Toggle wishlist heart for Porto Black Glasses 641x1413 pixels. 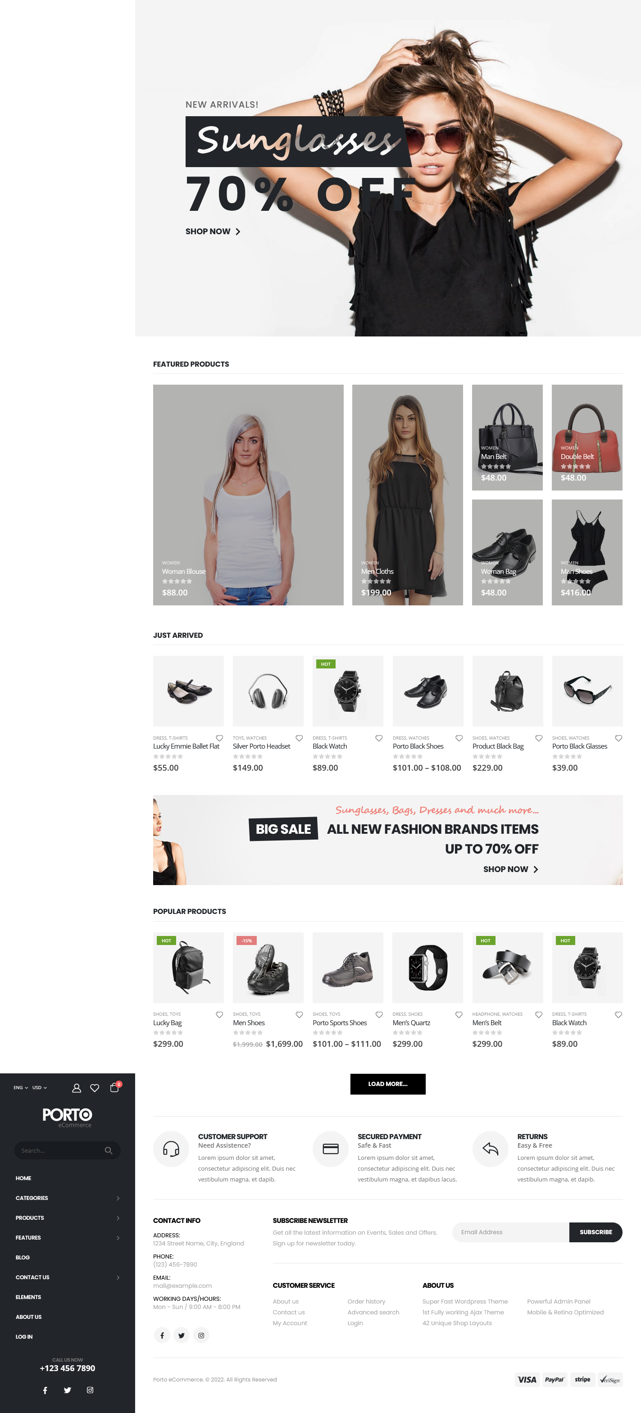tap(618, 738)
